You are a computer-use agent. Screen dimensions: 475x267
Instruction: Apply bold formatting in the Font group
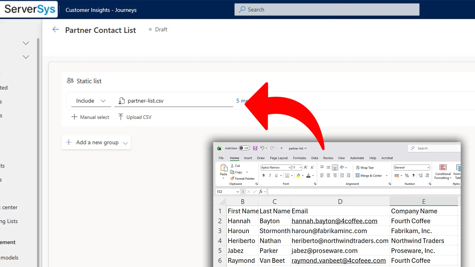pos(263,175)
